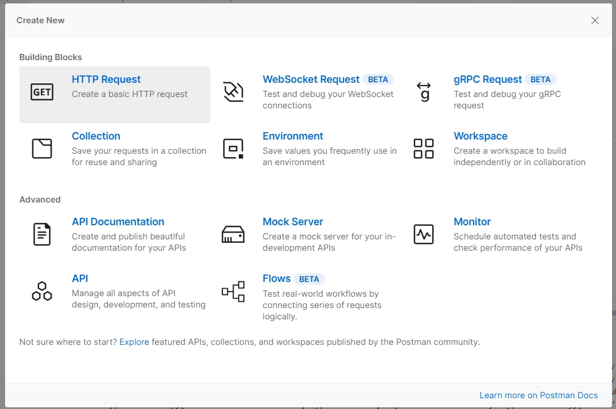Click the API hexagons icon
Viewport: 616px width, 409px height.
pos(42,291)
